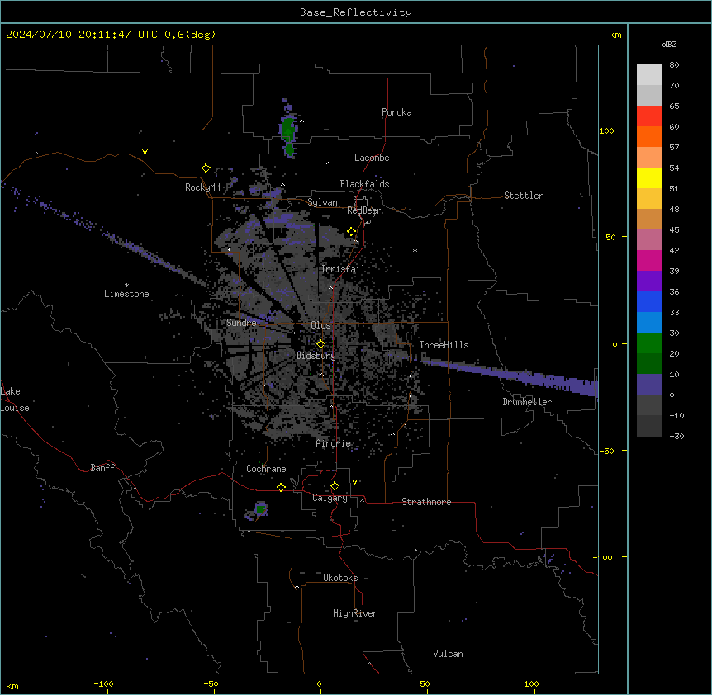The height and width of the screenshot is (695, 712).
Task: Select the bright green swatch in the dBZ legend
Action: (x=649, y=343)
